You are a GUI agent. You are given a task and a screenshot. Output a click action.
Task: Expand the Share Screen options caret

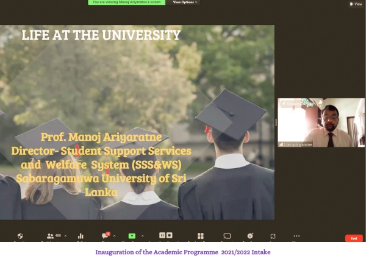point(143,236)
